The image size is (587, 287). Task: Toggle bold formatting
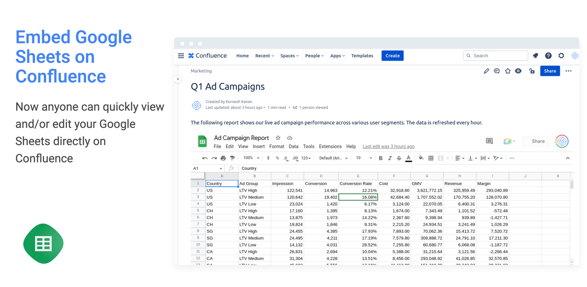click(x=381, y=158)
